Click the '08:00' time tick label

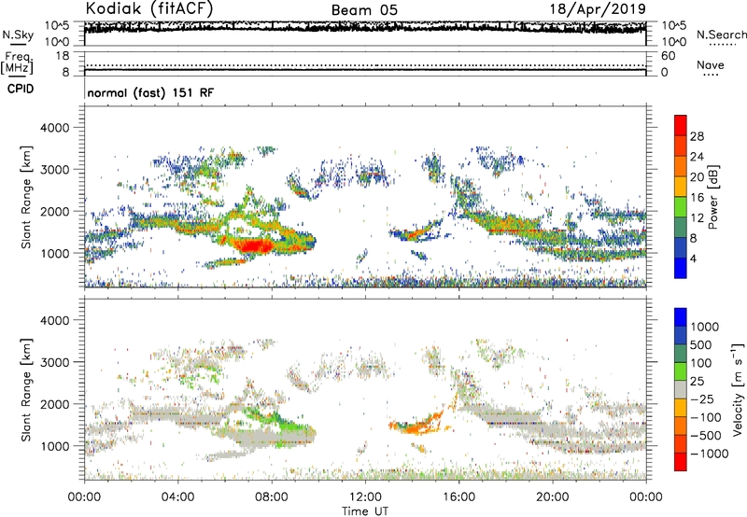[272, 497]
